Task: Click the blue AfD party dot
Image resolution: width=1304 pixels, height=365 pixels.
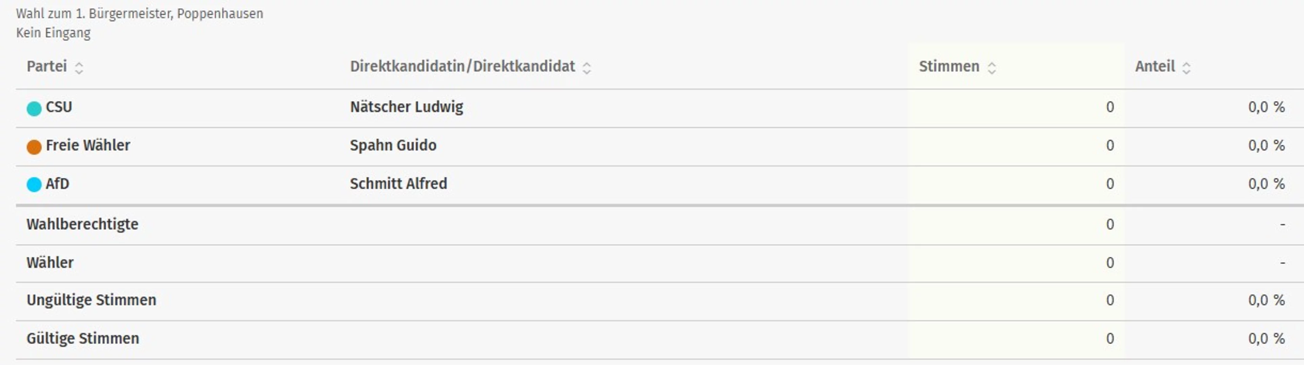Action: tap(34, 185)
